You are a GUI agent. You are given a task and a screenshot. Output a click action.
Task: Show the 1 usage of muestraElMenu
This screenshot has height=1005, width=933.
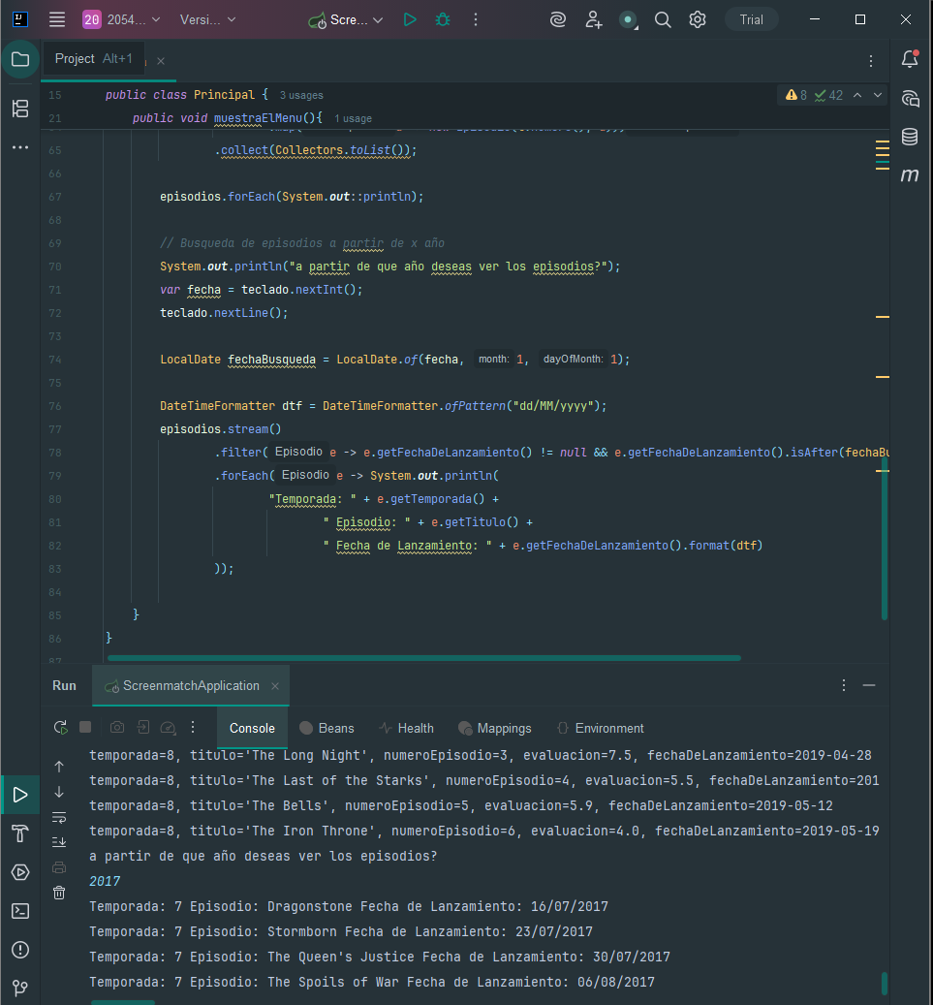click(x=353, y=118)
